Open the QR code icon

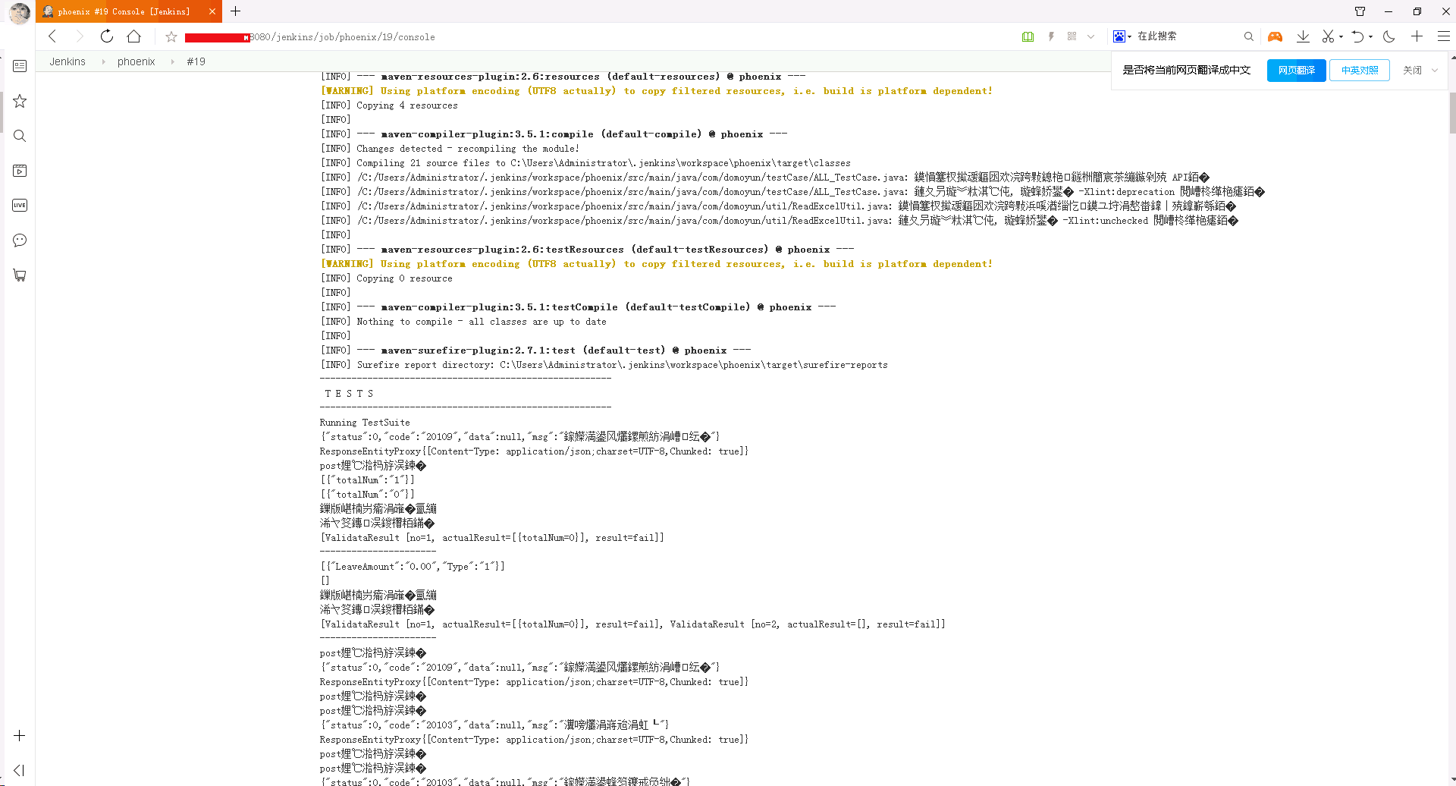click(x=1072, y=36)
